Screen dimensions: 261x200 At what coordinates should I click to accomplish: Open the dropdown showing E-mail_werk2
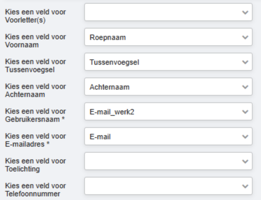pos(168,111)
